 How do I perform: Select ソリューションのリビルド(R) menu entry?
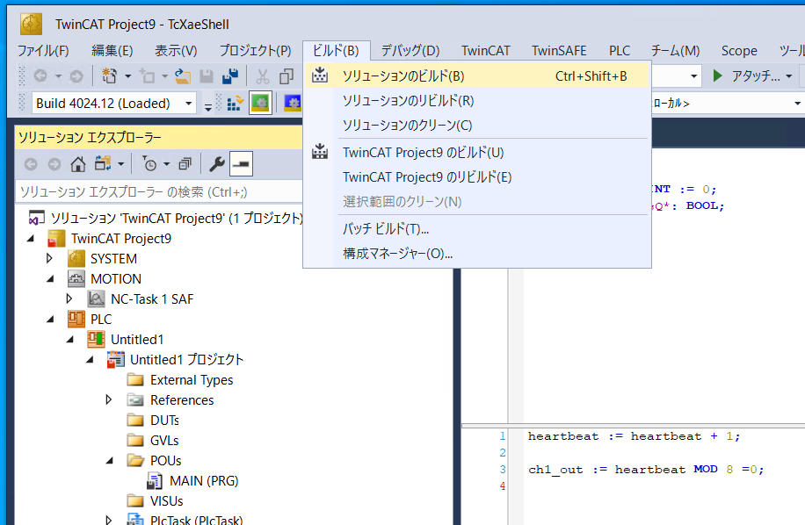coord(477,100)
